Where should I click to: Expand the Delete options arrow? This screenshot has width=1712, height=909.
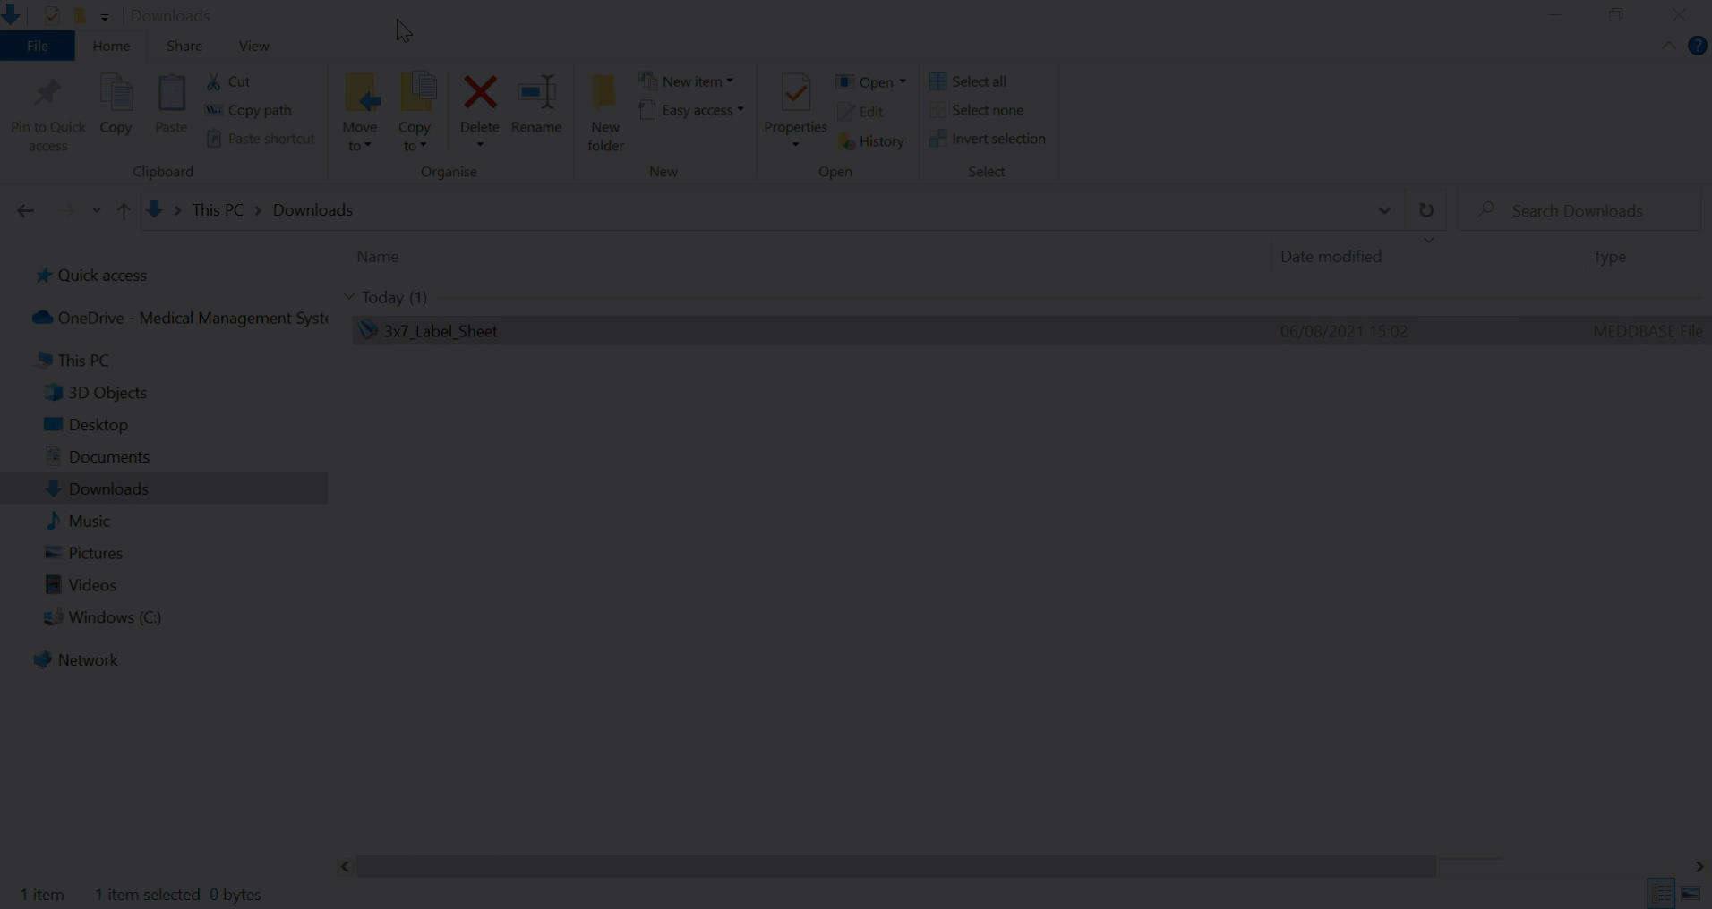(x=480, y=145)
